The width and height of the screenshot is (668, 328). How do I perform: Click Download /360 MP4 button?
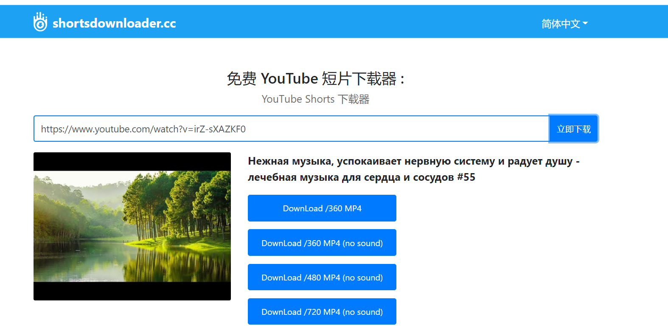click(322, 208)
